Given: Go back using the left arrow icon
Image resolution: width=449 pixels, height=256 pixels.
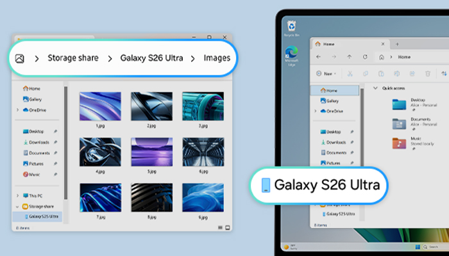Looking at the screenshot, I should [x=319, y=57].
